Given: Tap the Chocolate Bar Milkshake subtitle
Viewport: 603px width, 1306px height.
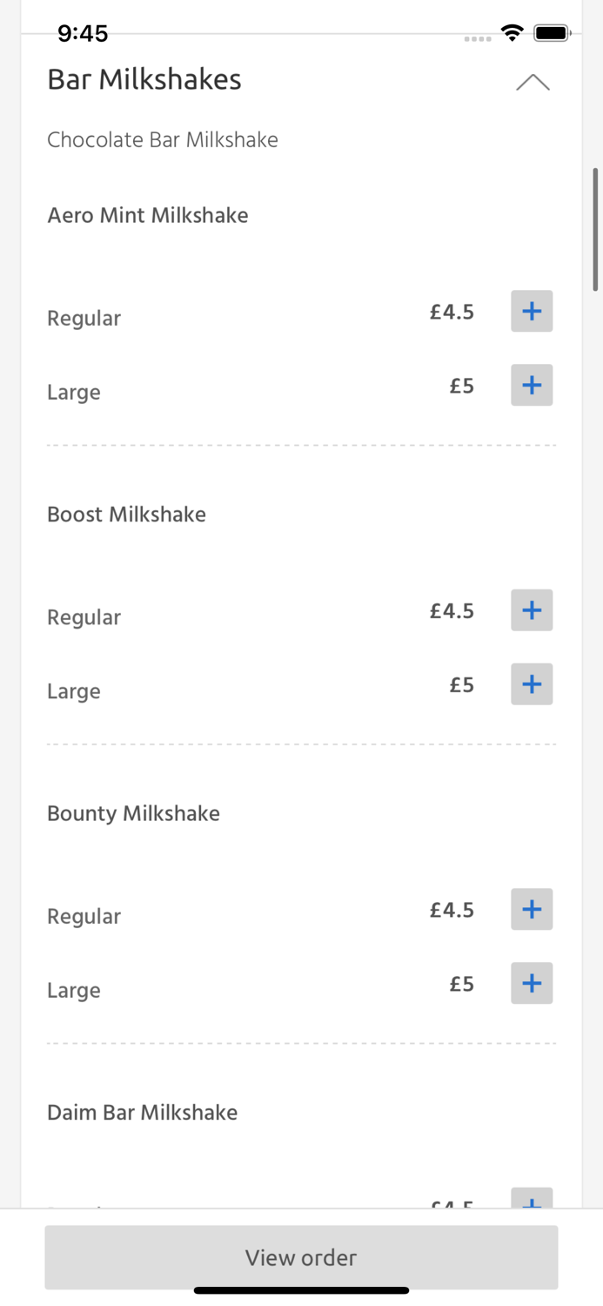Looking at the screenshot, I should pos(163,140).
